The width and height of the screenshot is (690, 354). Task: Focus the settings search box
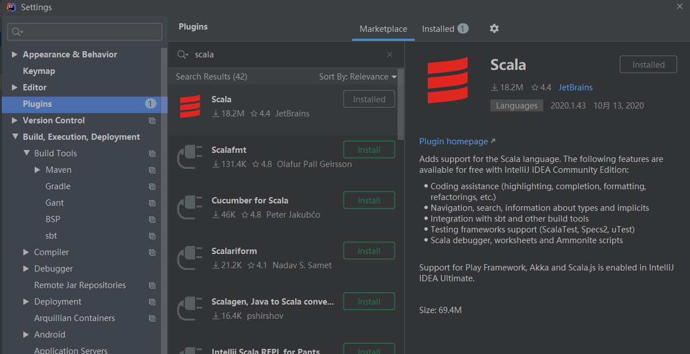click(x=85, y=32)
